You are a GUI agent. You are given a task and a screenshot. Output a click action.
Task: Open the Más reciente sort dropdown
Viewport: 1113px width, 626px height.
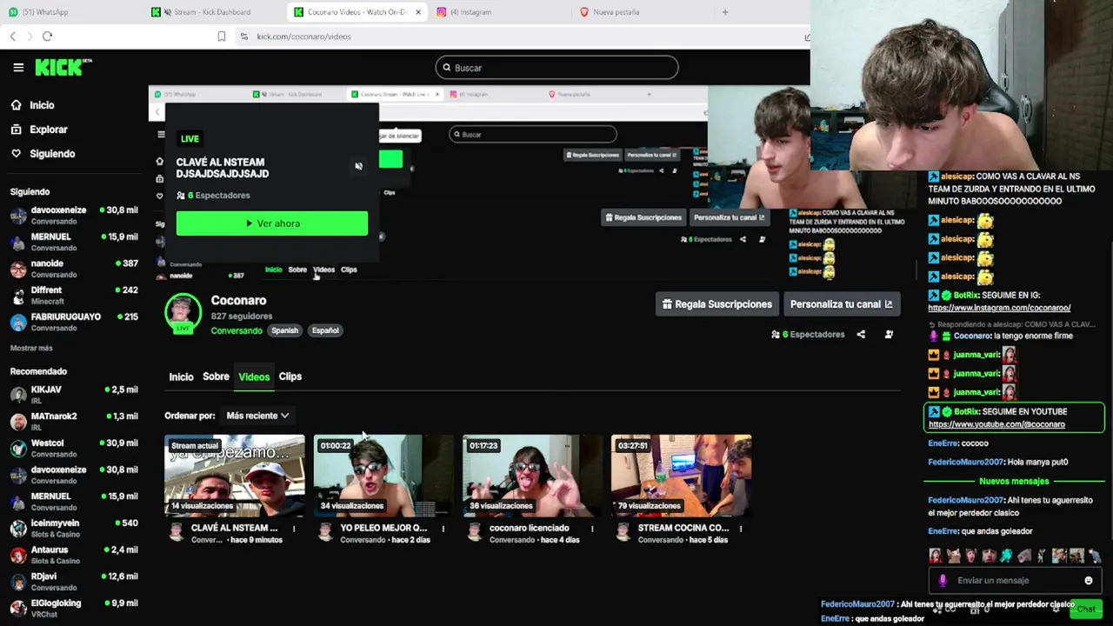click(x=257, y=416)
